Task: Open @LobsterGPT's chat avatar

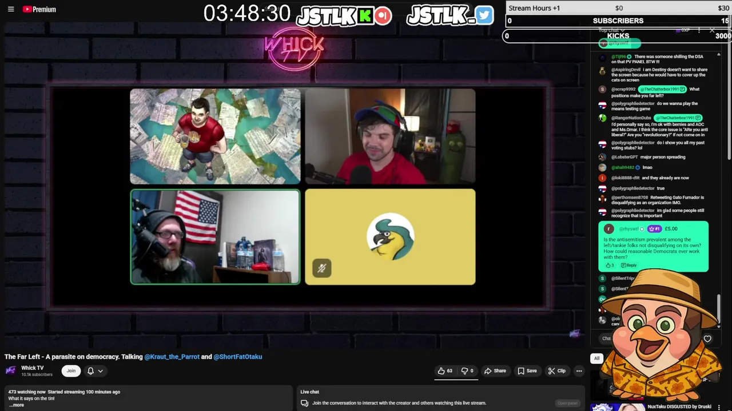Action: (x=602, y=157)
